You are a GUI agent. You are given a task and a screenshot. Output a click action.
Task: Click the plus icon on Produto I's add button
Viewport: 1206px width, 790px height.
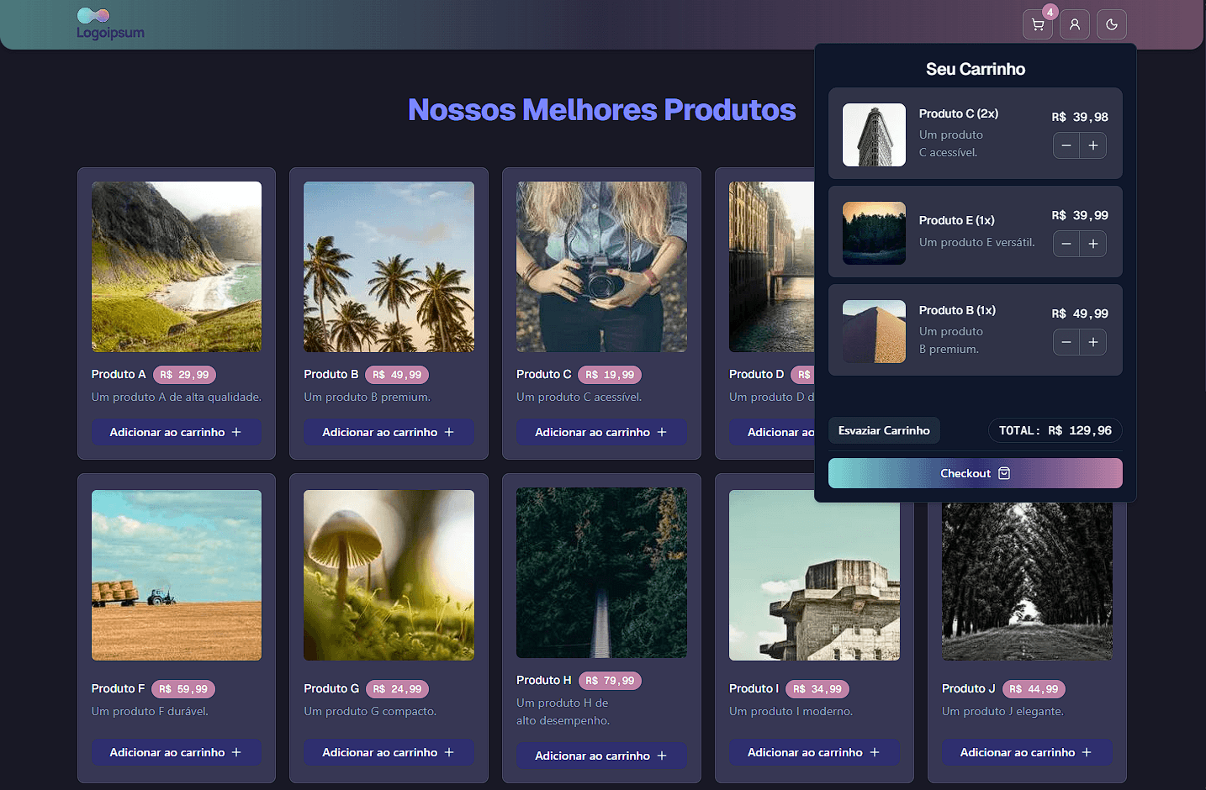point(875,752)
